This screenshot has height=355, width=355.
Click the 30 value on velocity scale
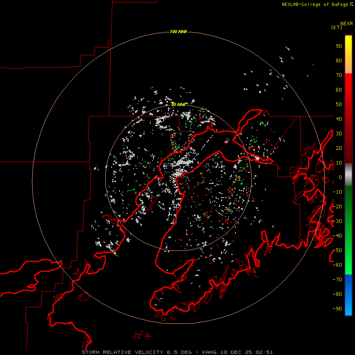339,134
